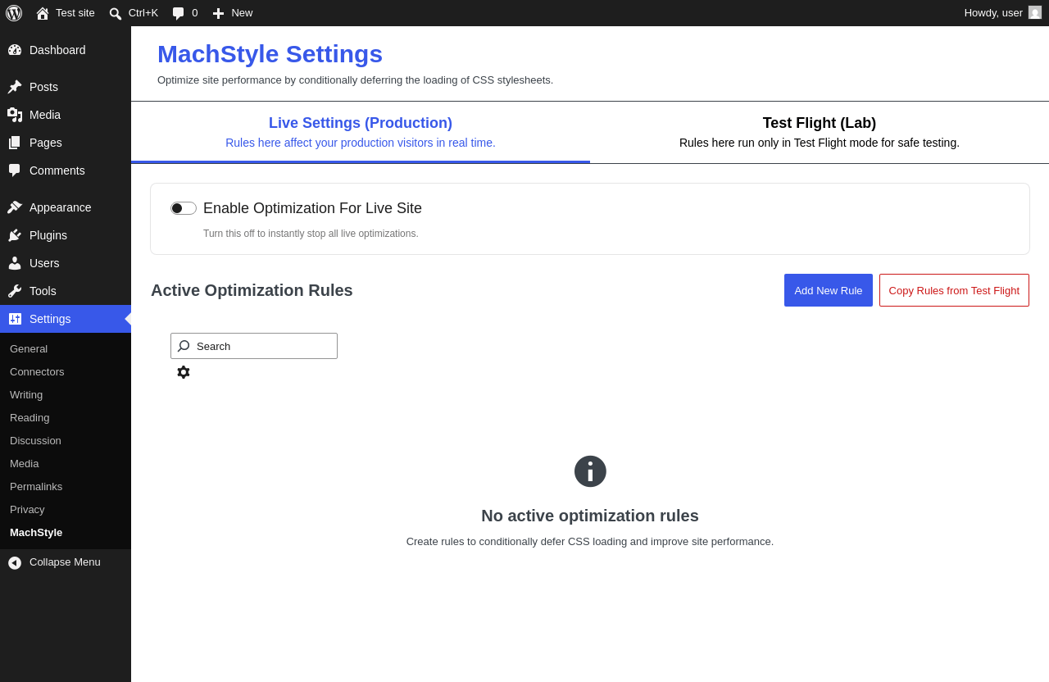Open the Ctrl+K search command palette
Image resolution: width=1049 pixels, height=682 pixels.
(x=133, y=13)
